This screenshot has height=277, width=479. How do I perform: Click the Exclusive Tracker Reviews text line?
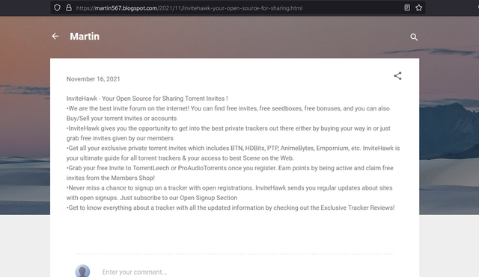pos(231,208)
